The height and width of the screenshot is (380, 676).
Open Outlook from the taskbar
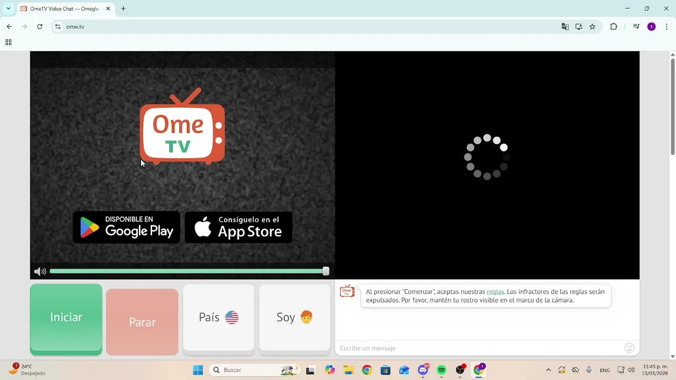(404, 370)
